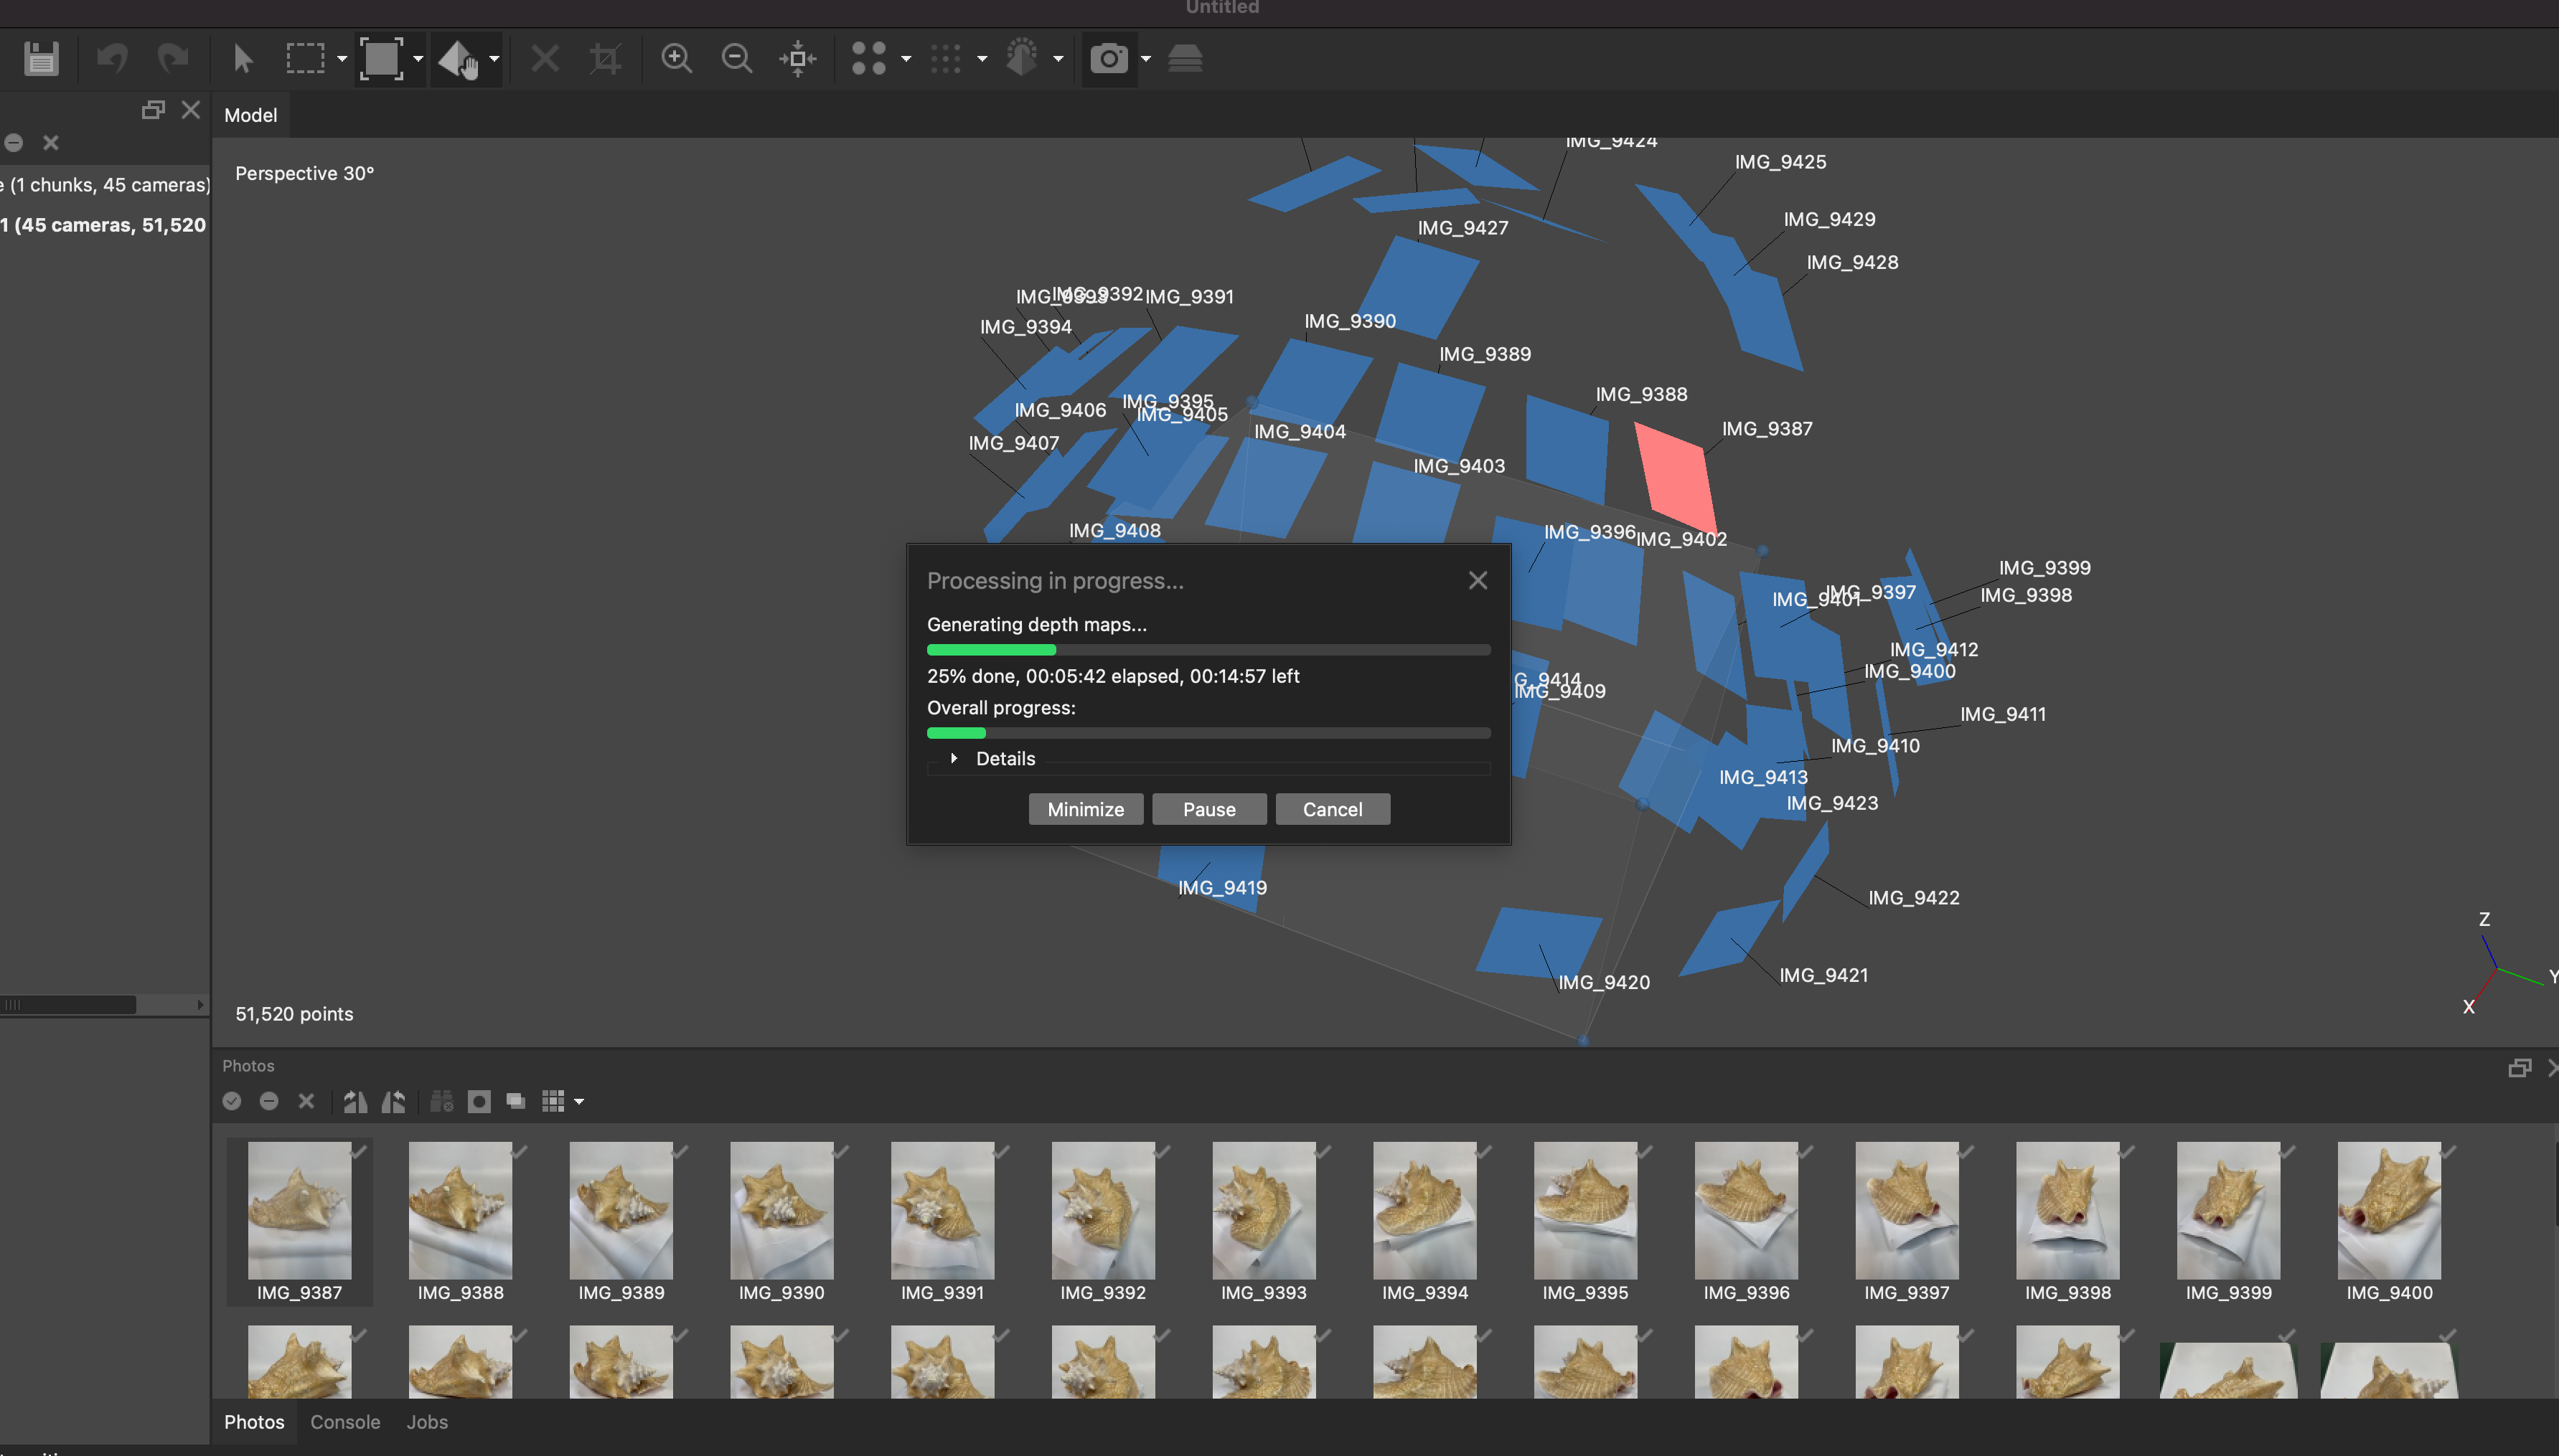Toggle tie points display in toolbar
The image size is (2559, 1456).
[x=868, y=59]
